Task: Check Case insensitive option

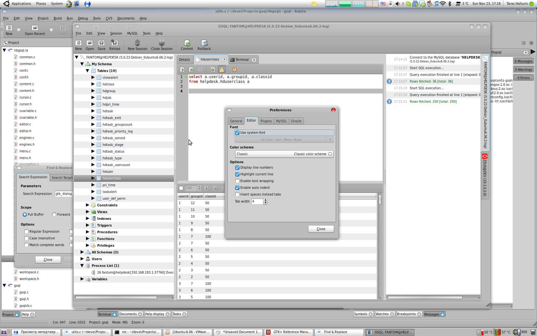Action: [x=27, y=238]
